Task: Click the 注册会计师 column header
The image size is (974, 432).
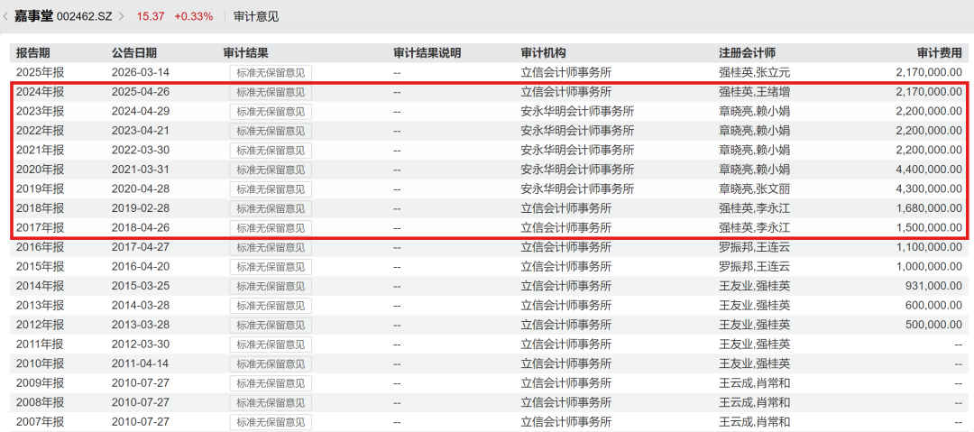Action: [x=747, y=53]
